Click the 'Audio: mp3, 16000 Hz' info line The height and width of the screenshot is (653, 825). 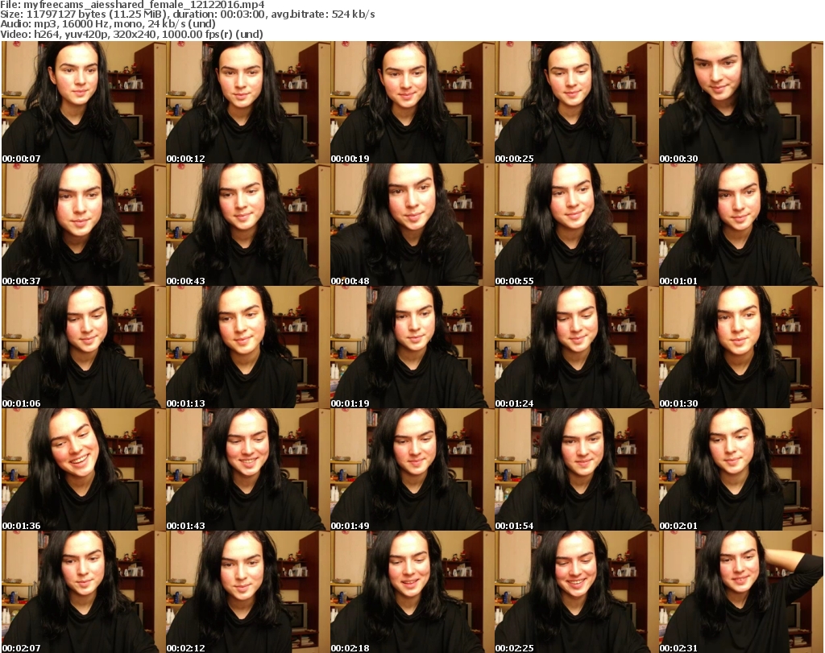108,24
